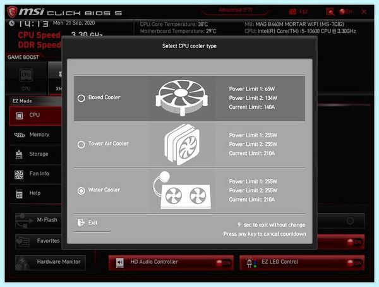Change language via the En globe

pyautogui.click(x=346, y=11)
